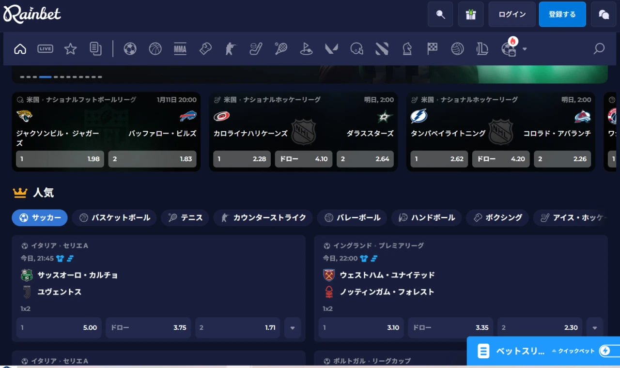Select the American football helmet icon
Image resolution: width=620 pixels, height=368 pixels.
[x=356, y=48]
